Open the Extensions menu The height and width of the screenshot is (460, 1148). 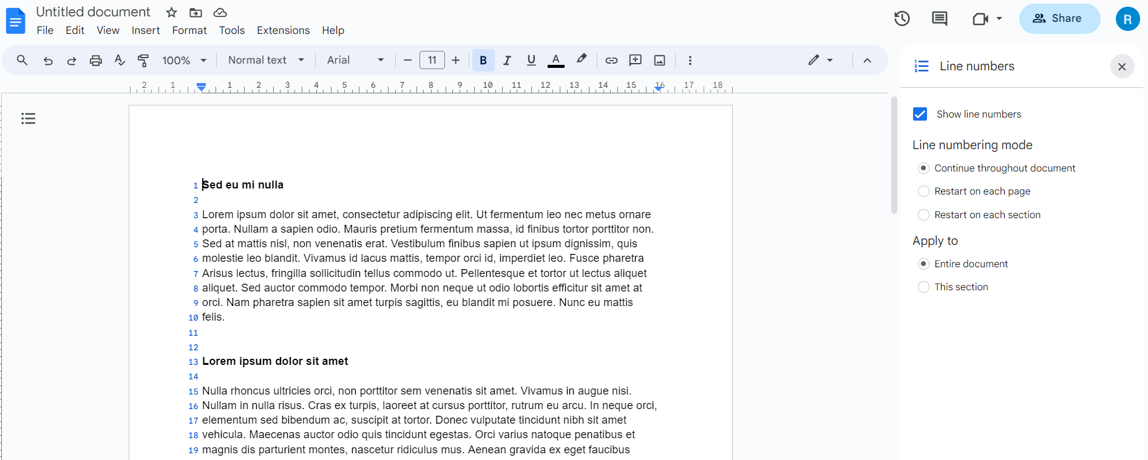pos(284,30)
